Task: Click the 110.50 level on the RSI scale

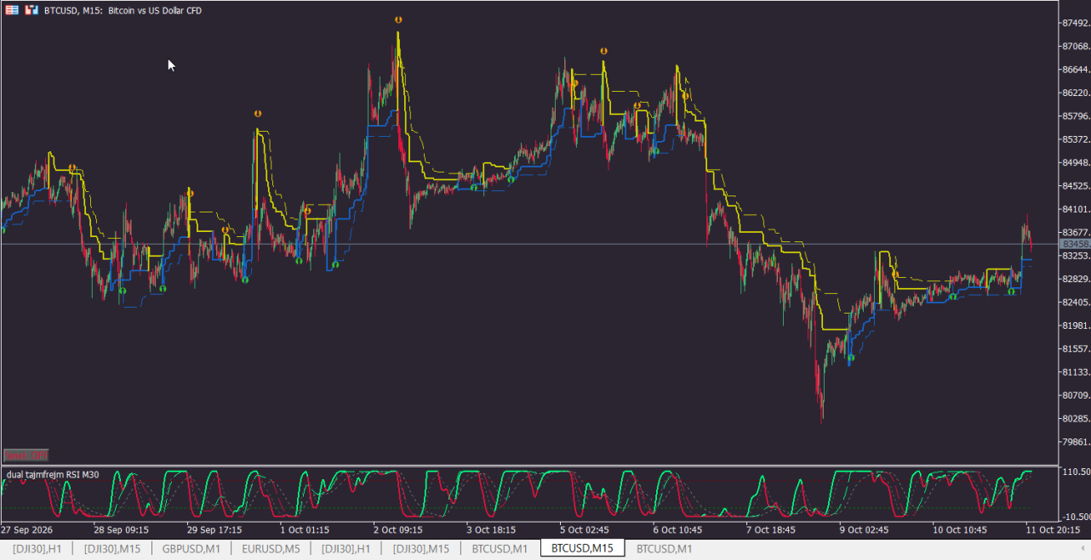Action: coord(1077,471)
